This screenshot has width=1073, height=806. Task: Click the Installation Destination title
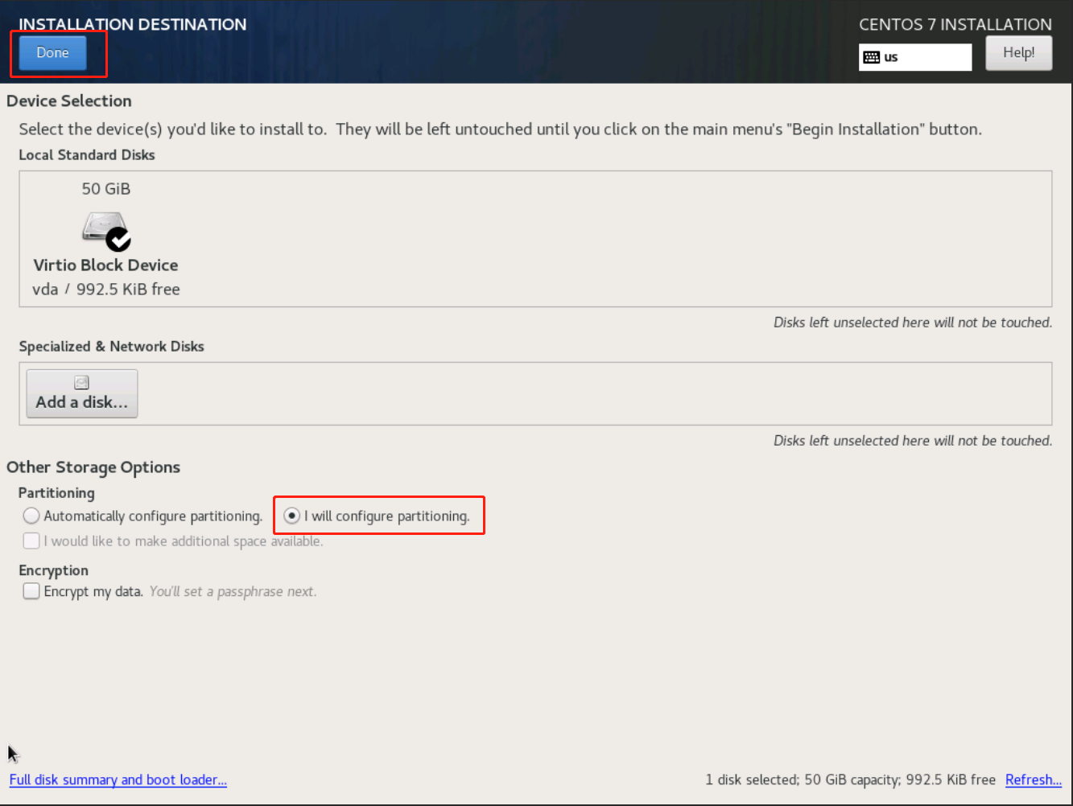point(133,24)
